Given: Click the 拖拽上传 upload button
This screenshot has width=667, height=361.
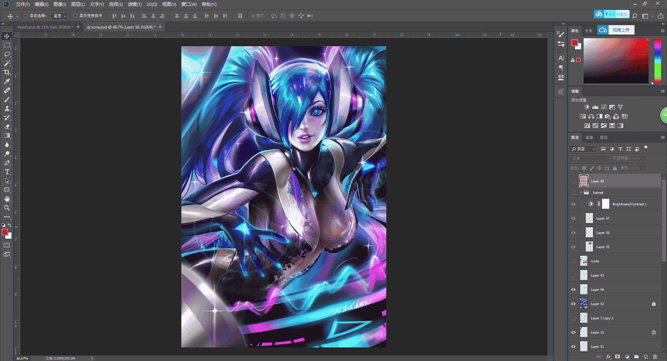Looking at the screenshot, I should tap(616, 30).
